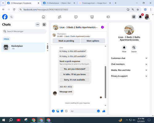
Task: Go back with browser back arrow
Action: pos(3,10)
